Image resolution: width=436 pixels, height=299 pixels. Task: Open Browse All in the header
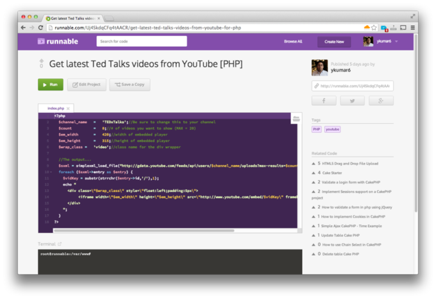293,42
